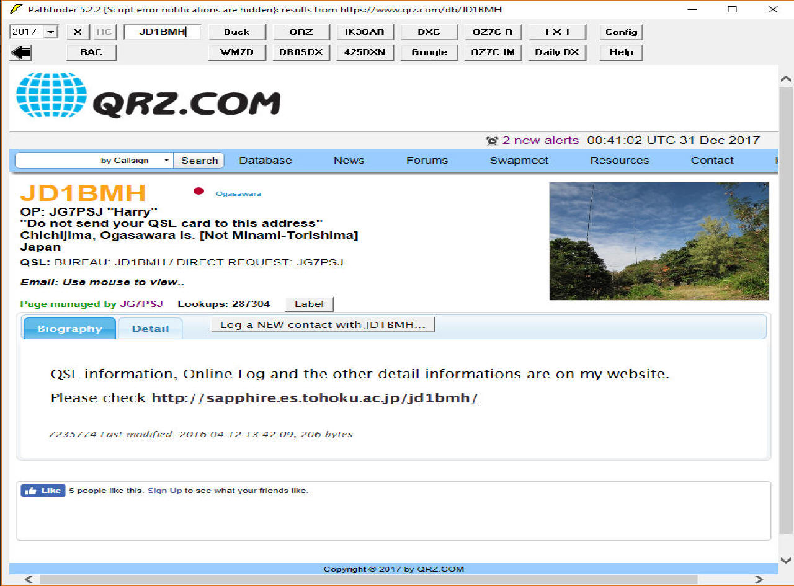Click the QRZ search text field

pyautogui.click(x=56, y=160)
